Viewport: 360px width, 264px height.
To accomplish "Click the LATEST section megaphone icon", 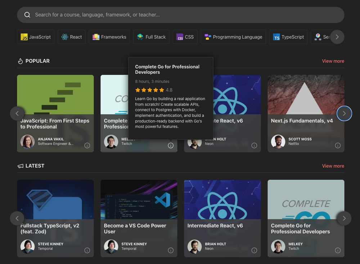I will coord(21,166).
